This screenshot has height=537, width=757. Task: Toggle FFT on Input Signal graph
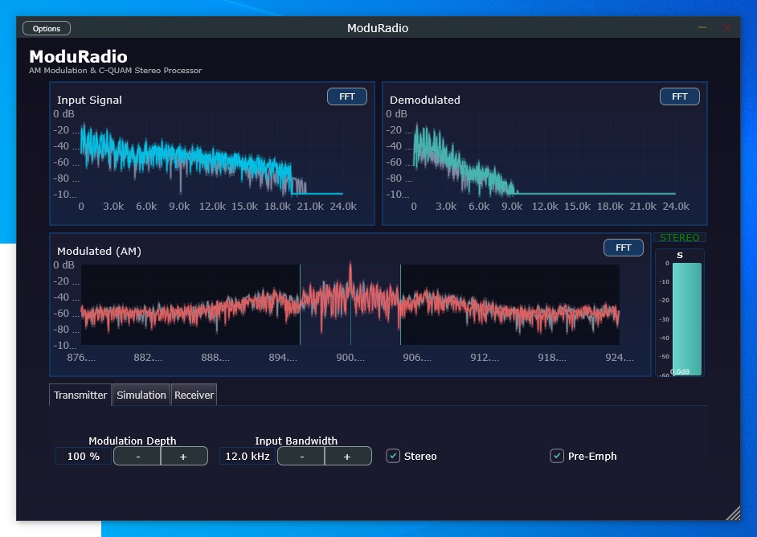click(x=346, y=96)
